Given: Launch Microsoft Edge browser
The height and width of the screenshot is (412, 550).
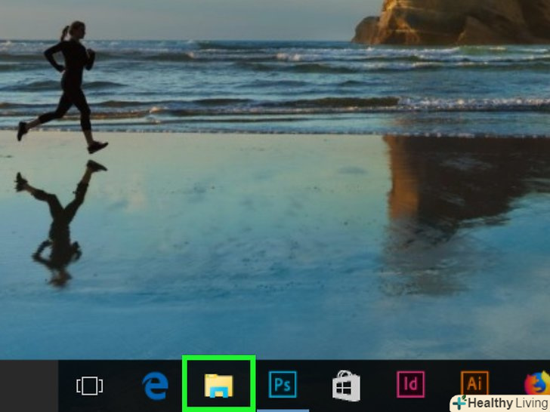Looking at the screenshot, I should pos(154,386).
